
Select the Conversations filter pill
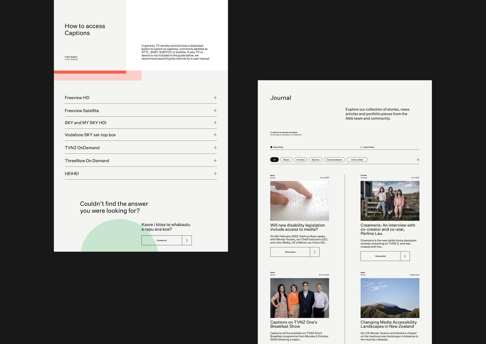[334, 160]
